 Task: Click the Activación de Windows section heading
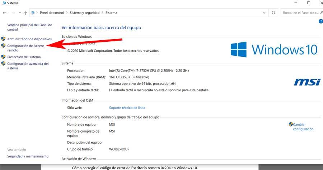[x=79, y=158]
